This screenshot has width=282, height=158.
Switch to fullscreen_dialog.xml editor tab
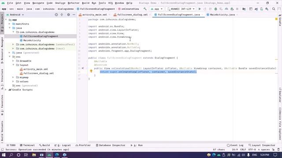(x=132, y=14)
